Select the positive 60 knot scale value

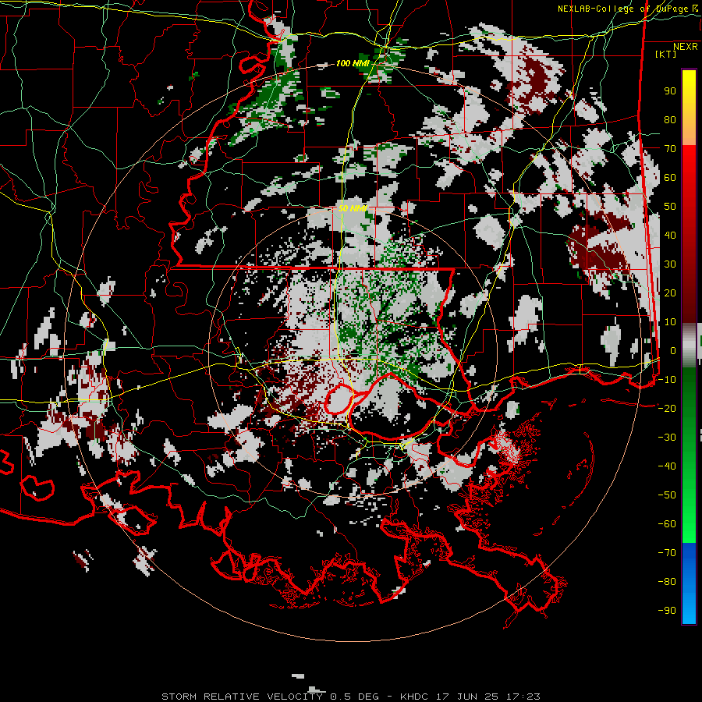(x=670, y=177)
